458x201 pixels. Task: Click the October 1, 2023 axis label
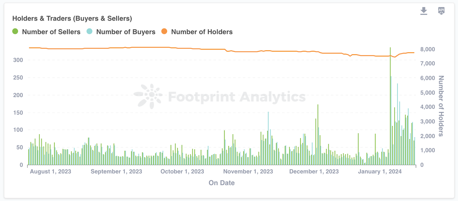pyautogui.click(x=182, y=172)
